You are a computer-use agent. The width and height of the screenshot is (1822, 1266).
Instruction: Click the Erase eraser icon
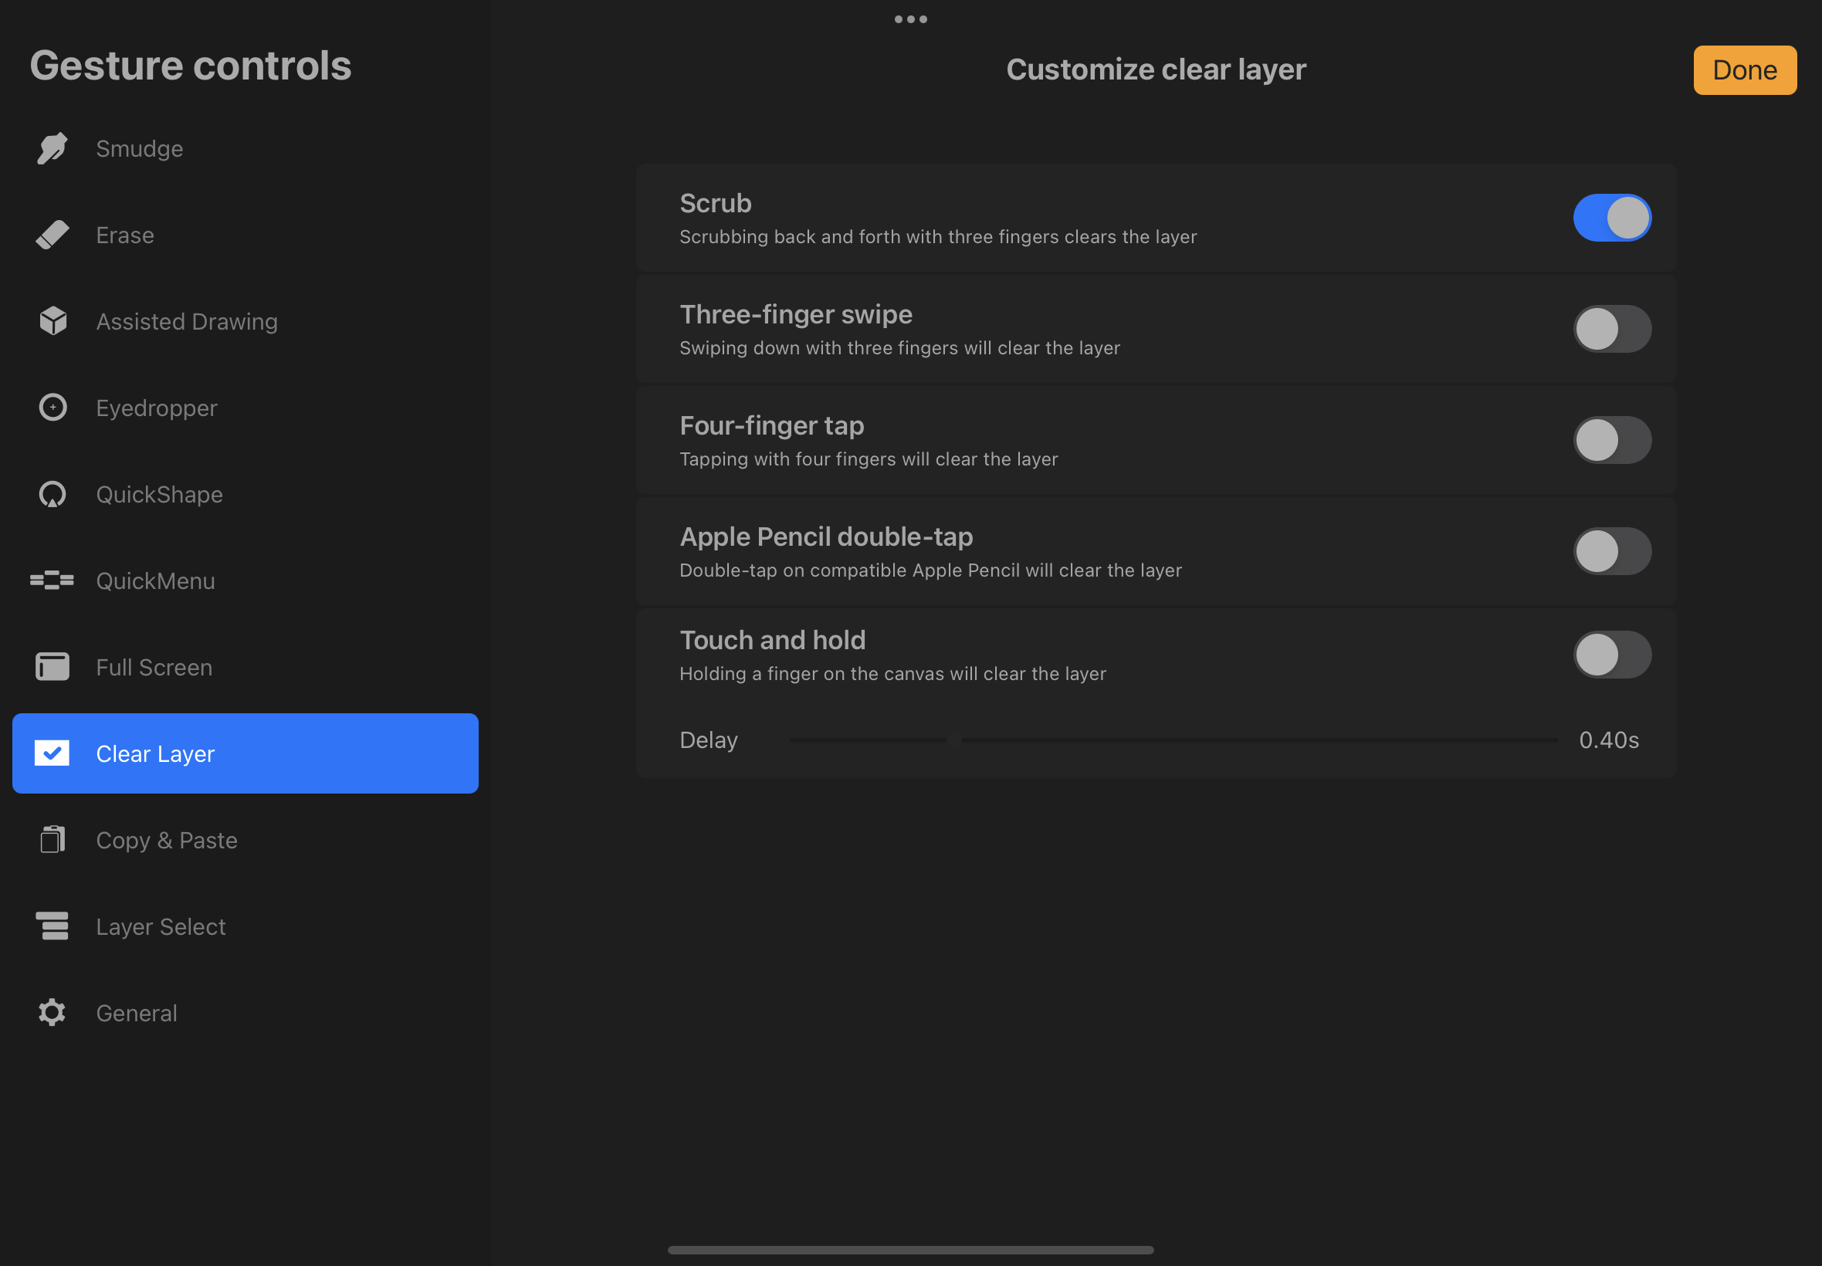pyautogui.click(x=52, y=235)
